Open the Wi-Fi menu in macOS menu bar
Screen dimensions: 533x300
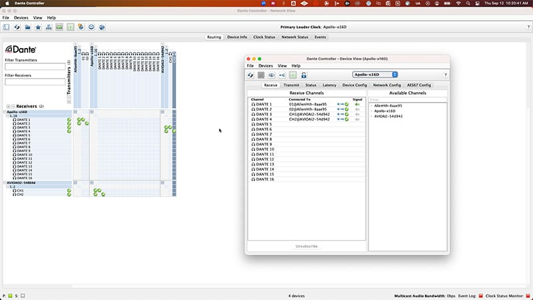[458, 3]
